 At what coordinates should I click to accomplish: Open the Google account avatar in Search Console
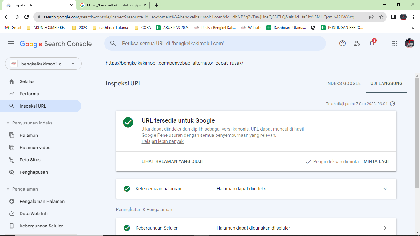click(410, 43)
